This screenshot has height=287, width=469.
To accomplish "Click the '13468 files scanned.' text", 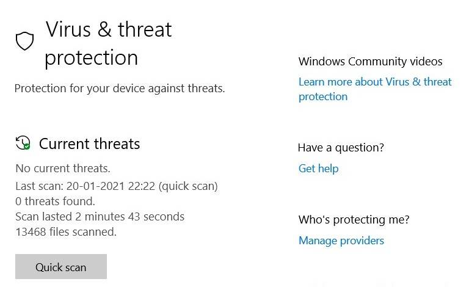I will [x=66, y=231].
